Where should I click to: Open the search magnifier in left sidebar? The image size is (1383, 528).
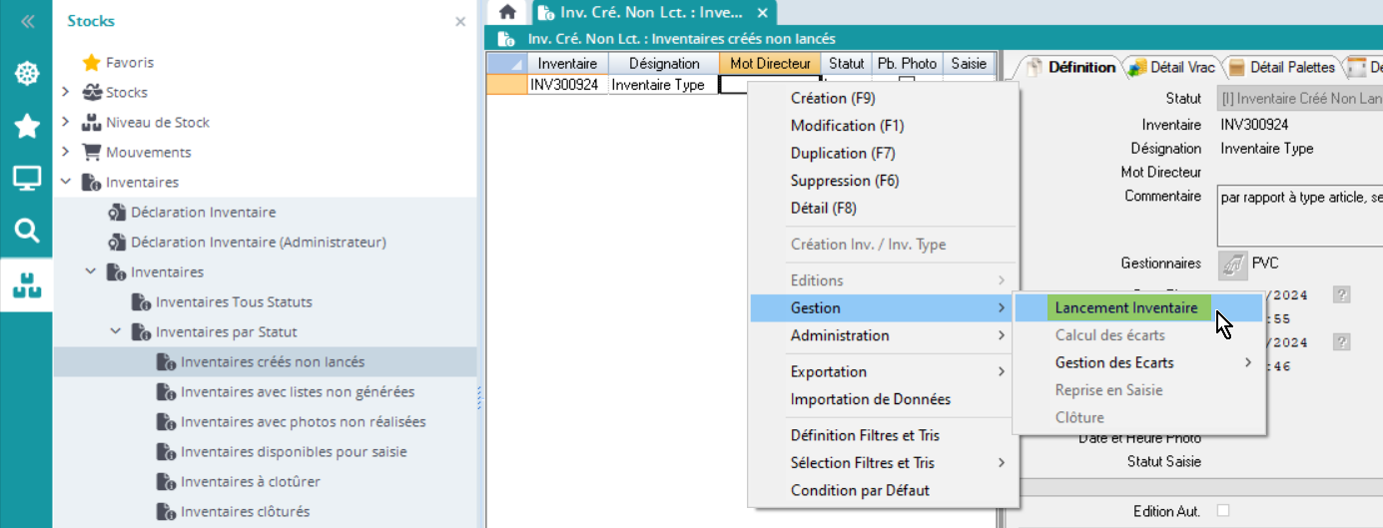pyautogui.click(x=26, y=232)
